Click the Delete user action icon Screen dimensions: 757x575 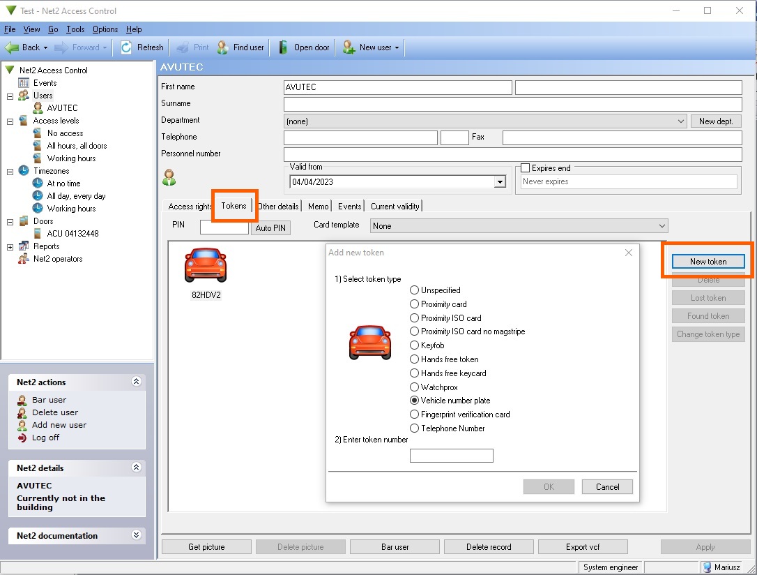point(22,412)
